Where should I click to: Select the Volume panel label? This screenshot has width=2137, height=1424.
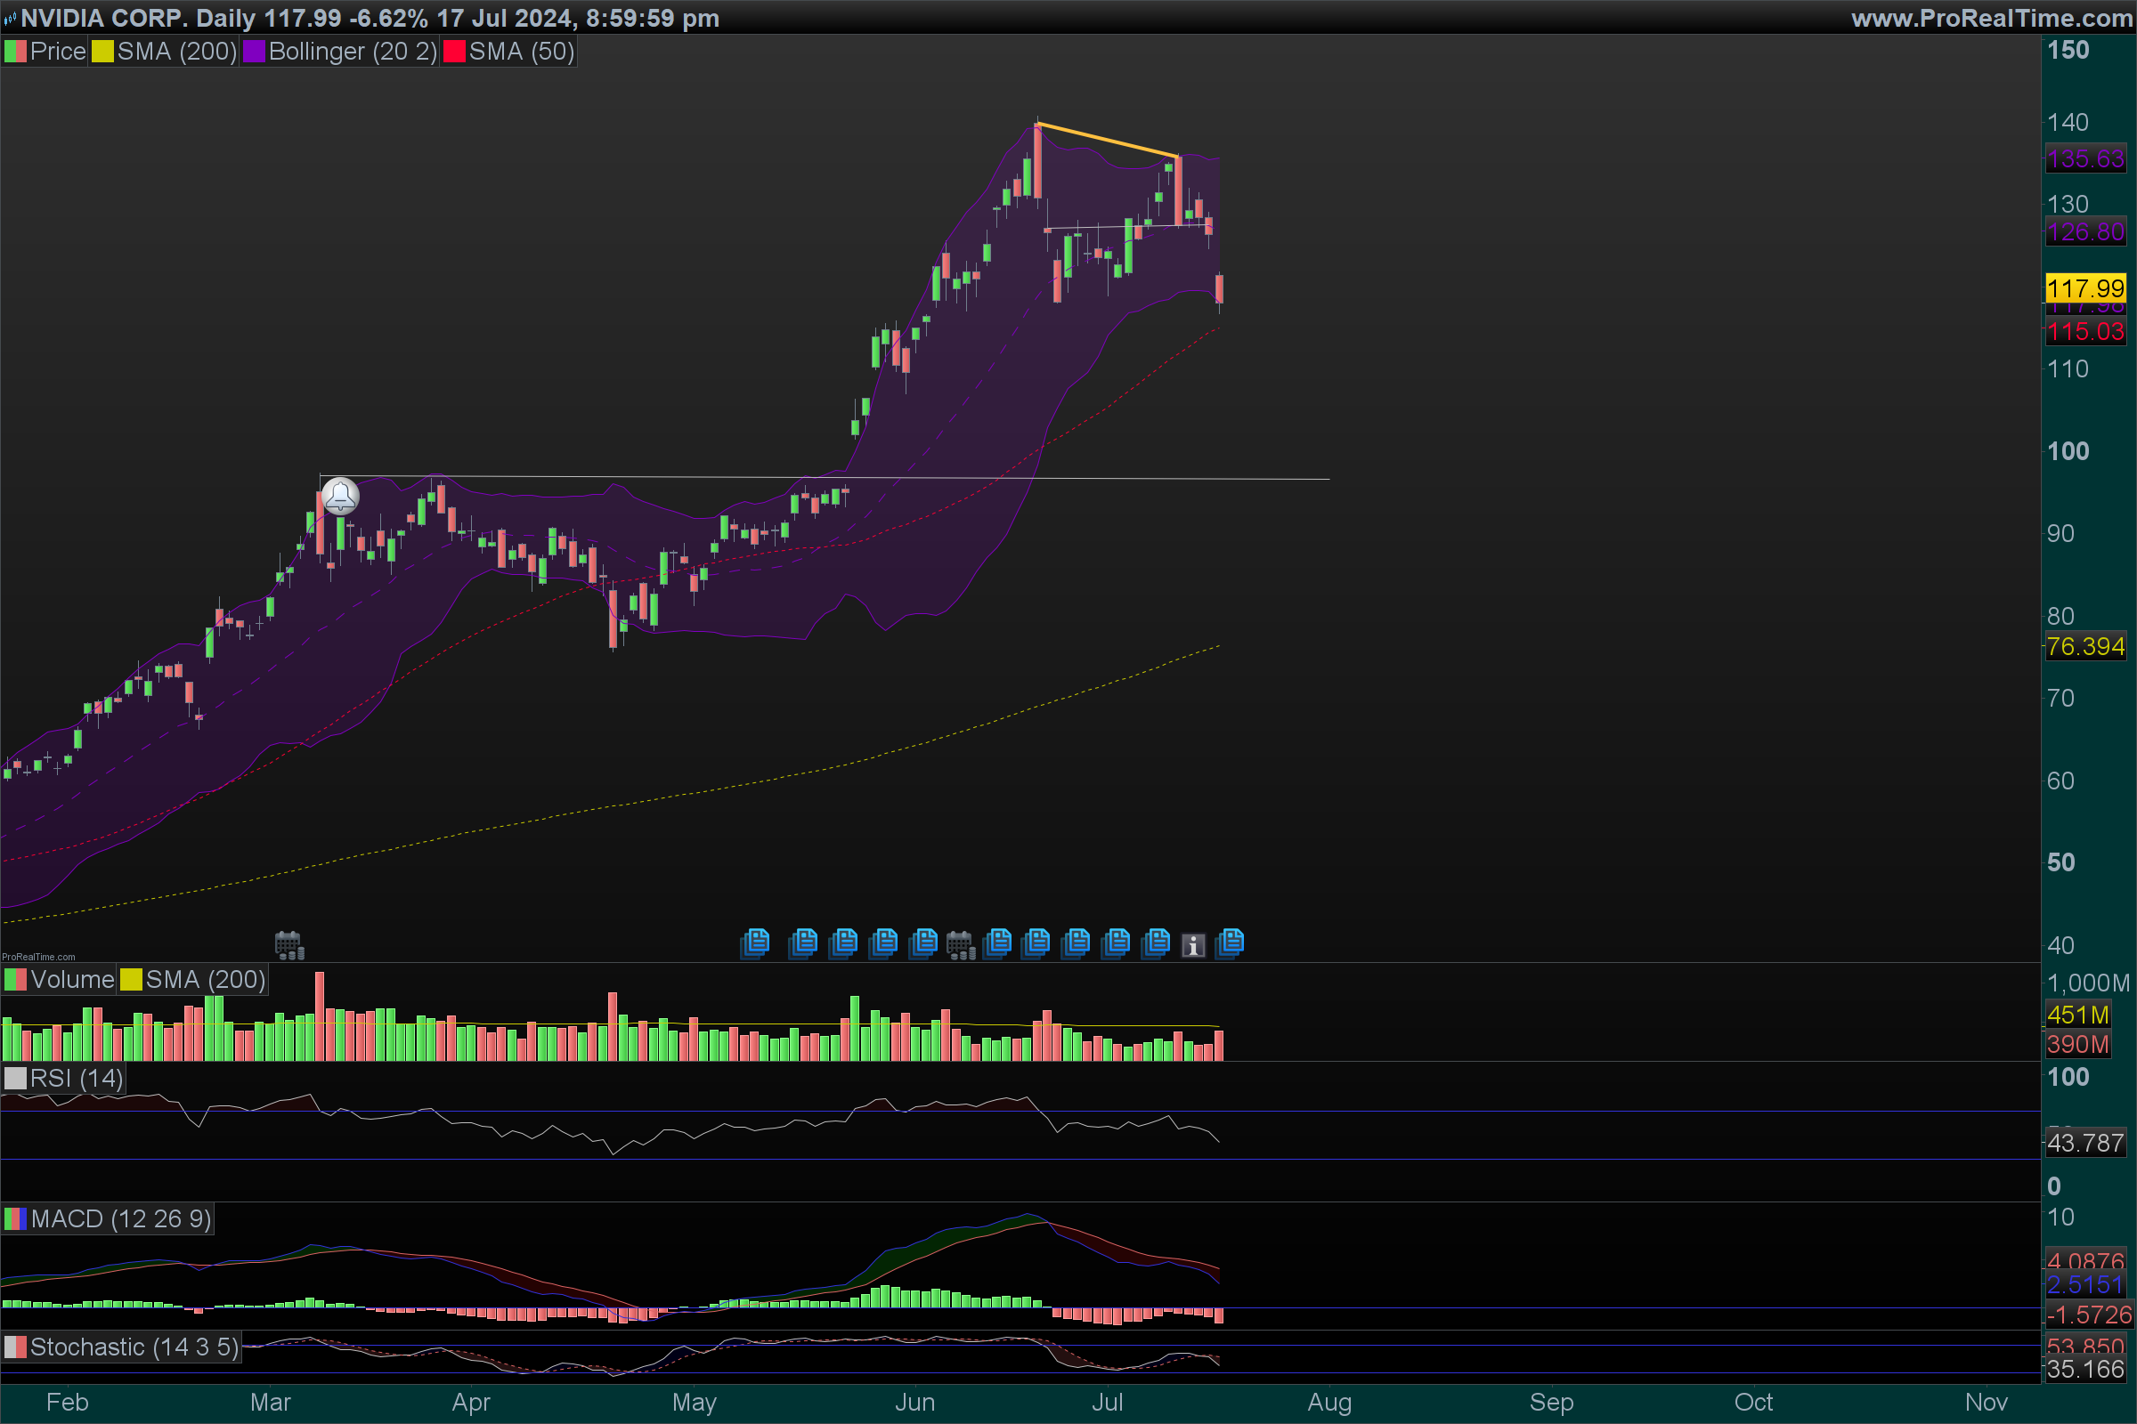(72, 980)
